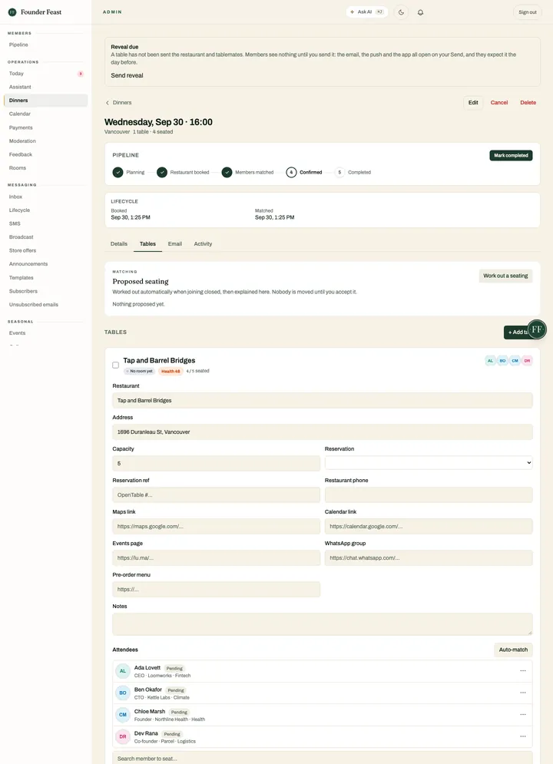
Task: Open Calendar in the sidebar
Action: click(x=45, y=114)
